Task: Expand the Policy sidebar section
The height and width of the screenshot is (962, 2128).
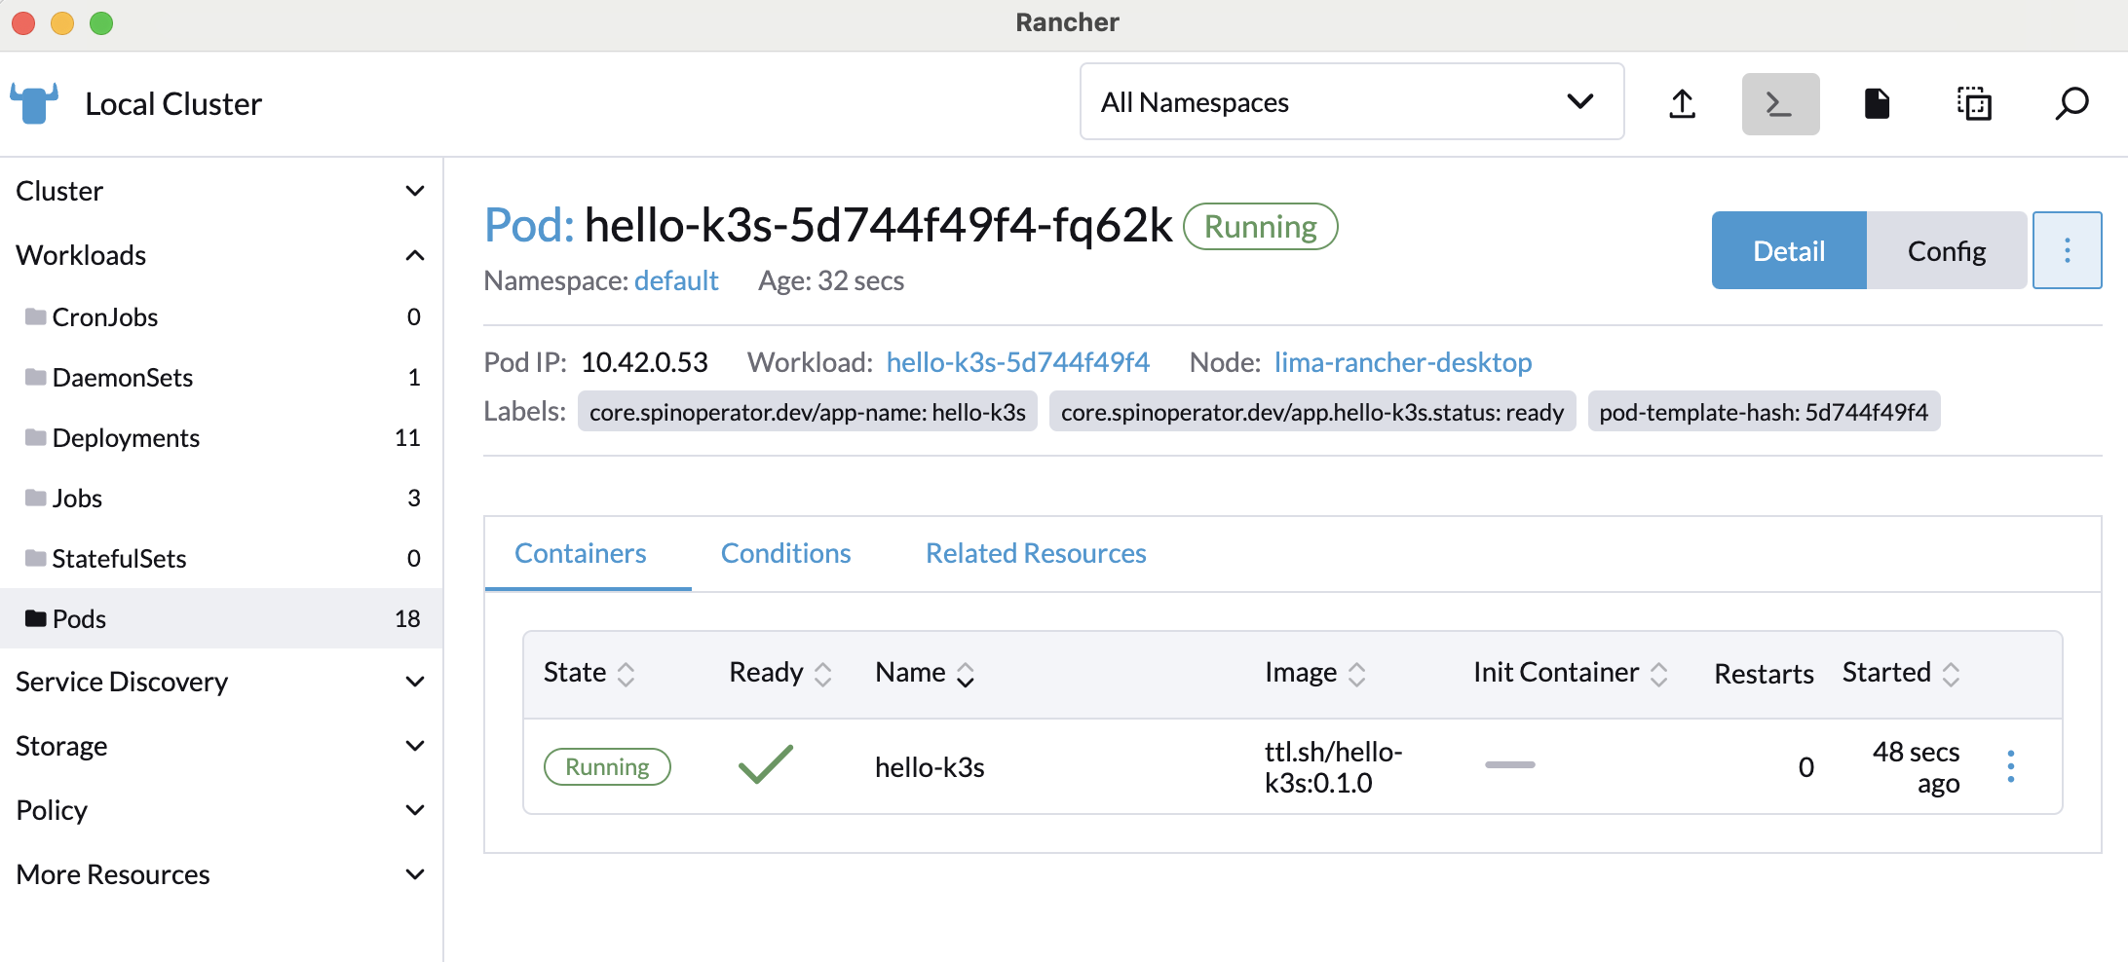Action: click(221, 810)
